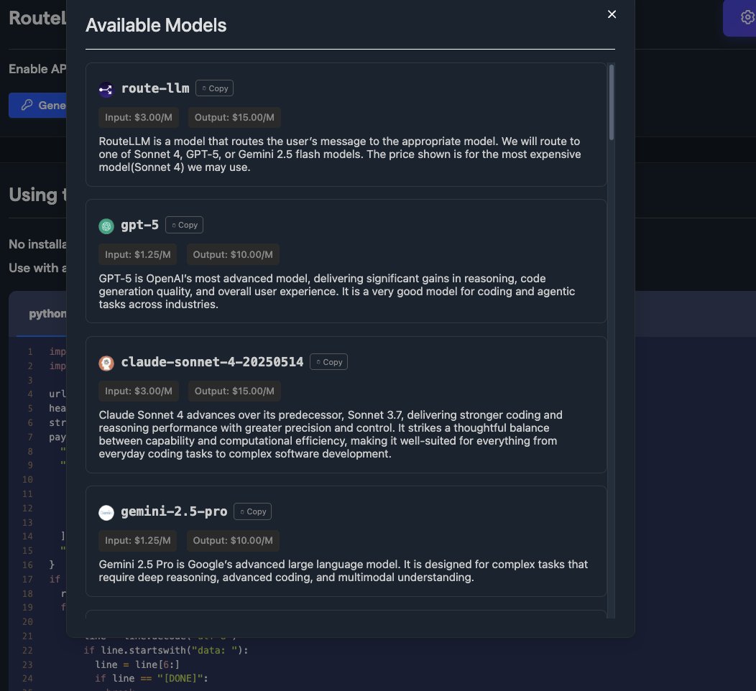Viewport: 756px width, 691px height.
Task: Click the route-llm model icon
Action: point(106,89)
